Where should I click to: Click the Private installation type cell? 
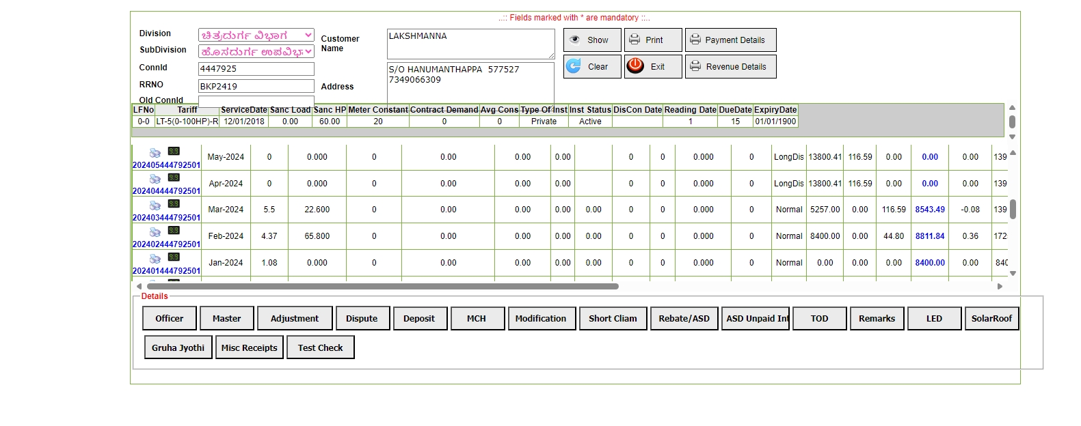click(544, 122)
